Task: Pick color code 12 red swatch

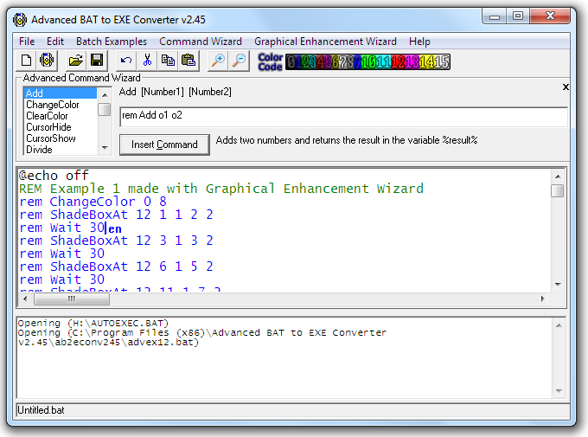Action: tap(398, 62)
